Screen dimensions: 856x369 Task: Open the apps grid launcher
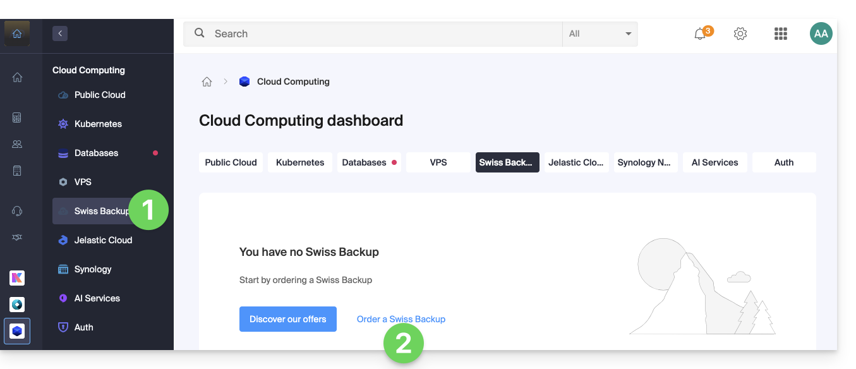[781, 34]
